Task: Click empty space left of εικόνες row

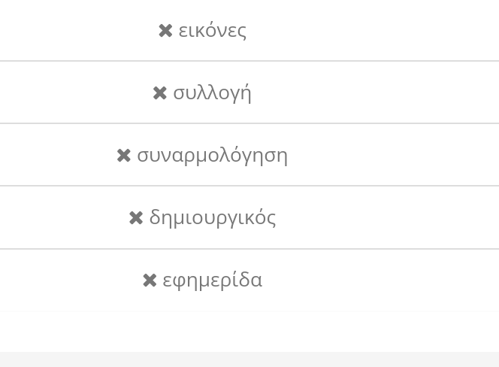Action: click(68, 31)
